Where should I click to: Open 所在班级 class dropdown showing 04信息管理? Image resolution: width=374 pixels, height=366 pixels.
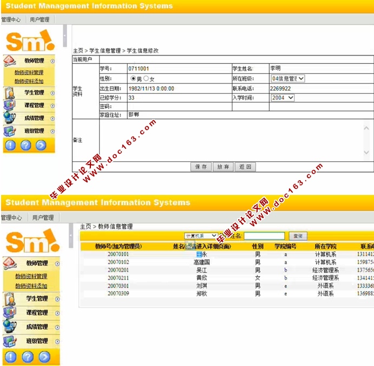coord(288,79)
